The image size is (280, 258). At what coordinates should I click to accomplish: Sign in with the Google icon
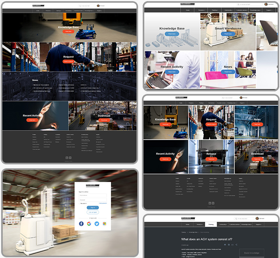pos(89,224)
